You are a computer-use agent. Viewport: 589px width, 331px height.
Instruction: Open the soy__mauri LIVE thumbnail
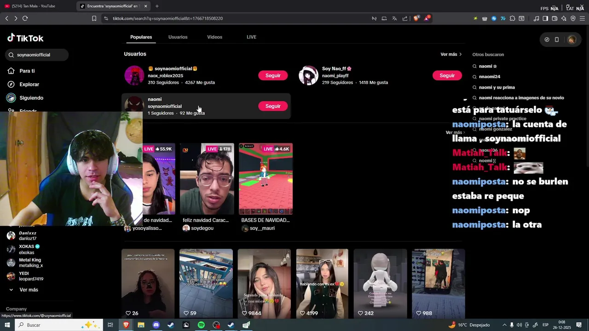click(x=266, y=179)
